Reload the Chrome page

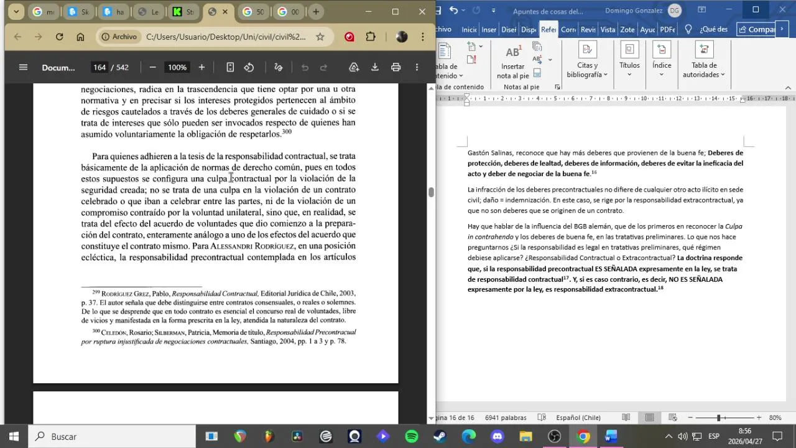coord(59,37)
